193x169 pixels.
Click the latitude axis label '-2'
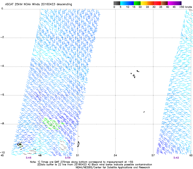[2, 37]
